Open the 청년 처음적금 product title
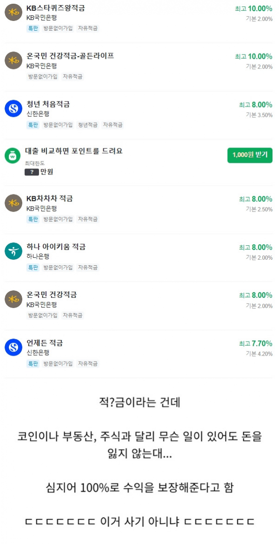279x544 pixels. click(x=48, y=104)
